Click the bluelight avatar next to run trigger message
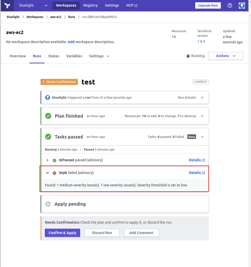Screen dimensions: 251x267 pyautogui.click(x=48, y=97)
